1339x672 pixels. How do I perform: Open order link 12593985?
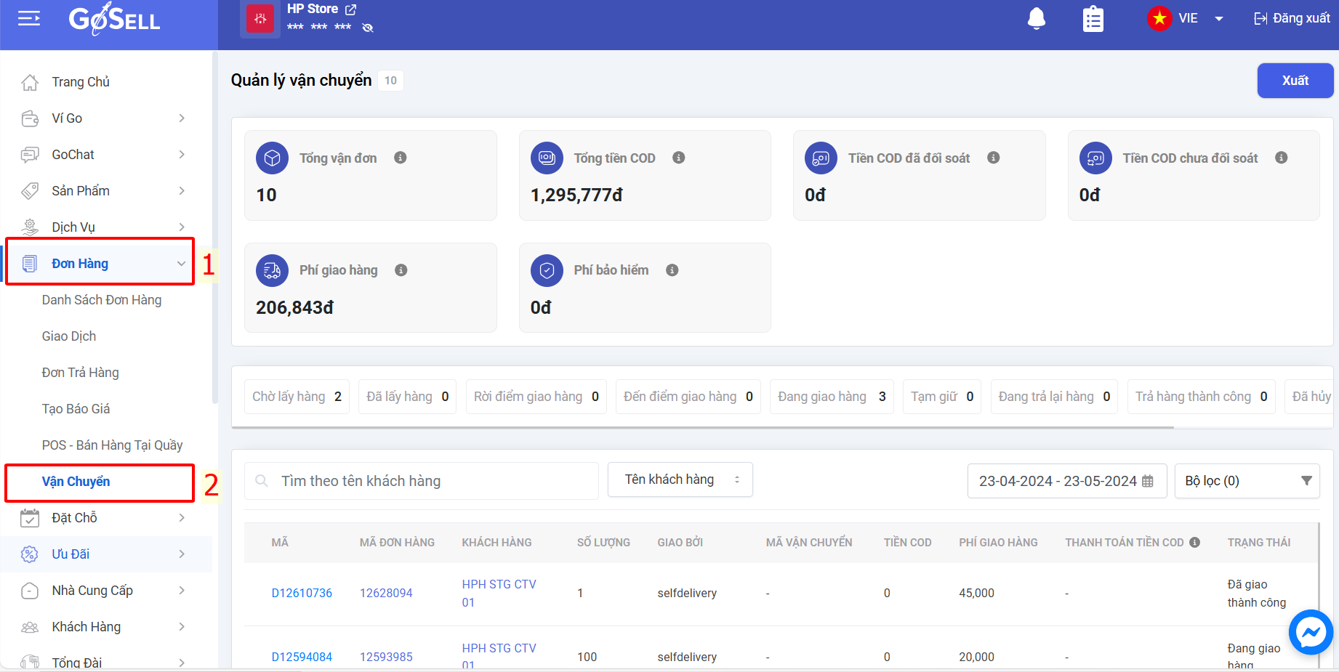pyautogui.click(x=386, y=657)
